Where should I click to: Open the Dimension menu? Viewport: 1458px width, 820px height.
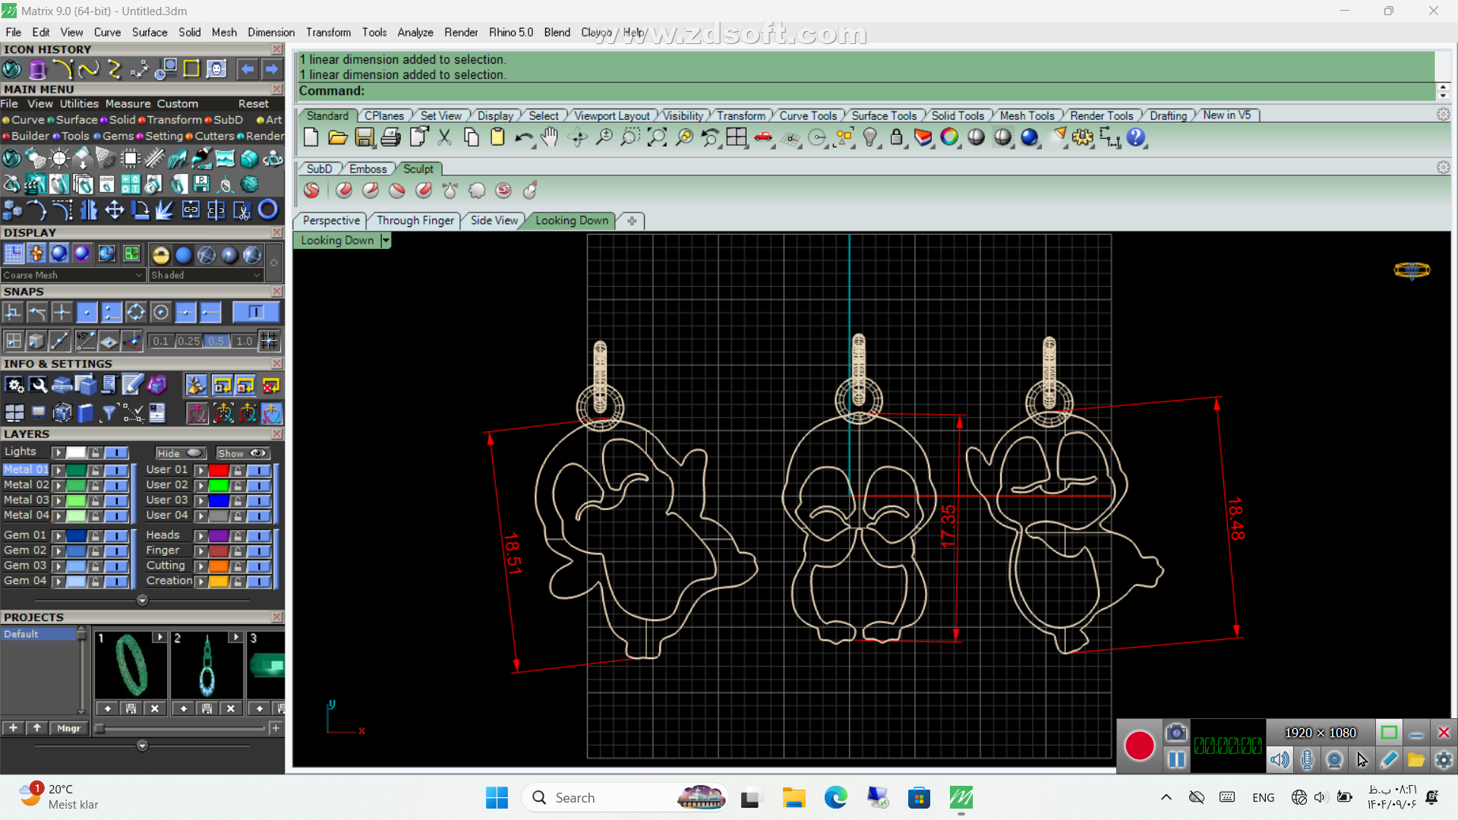click(x=271, y=32)
